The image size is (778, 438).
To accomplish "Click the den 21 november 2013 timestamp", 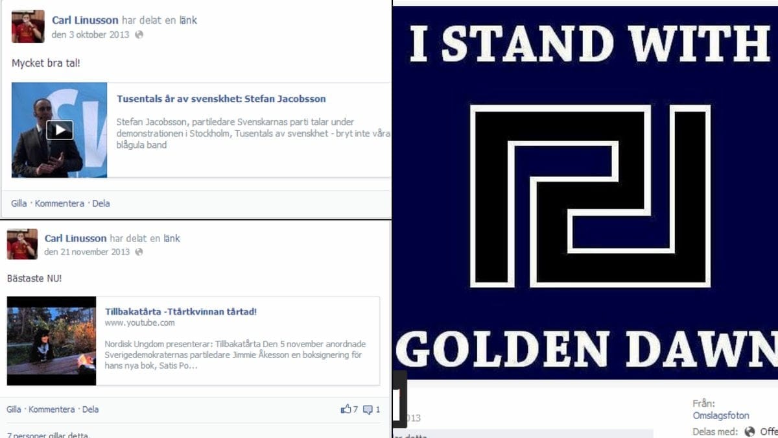I will click(x=87, y=252).
